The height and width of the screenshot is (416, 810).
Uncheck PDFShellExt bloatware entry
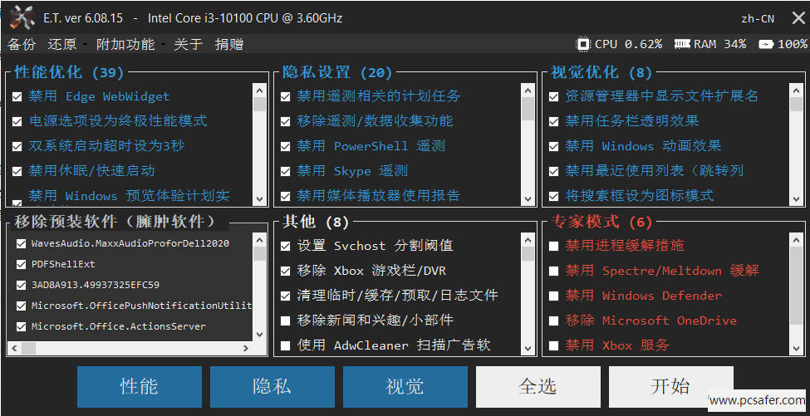pos(22,264)
